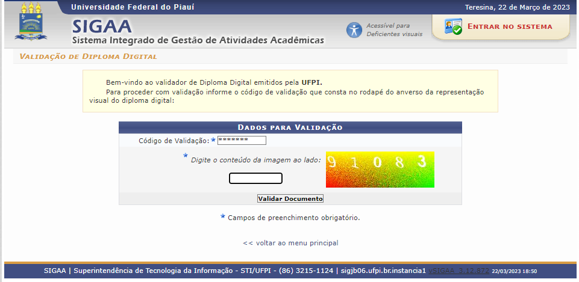Click the UFPI university crest logo

[x=31, y=22]
